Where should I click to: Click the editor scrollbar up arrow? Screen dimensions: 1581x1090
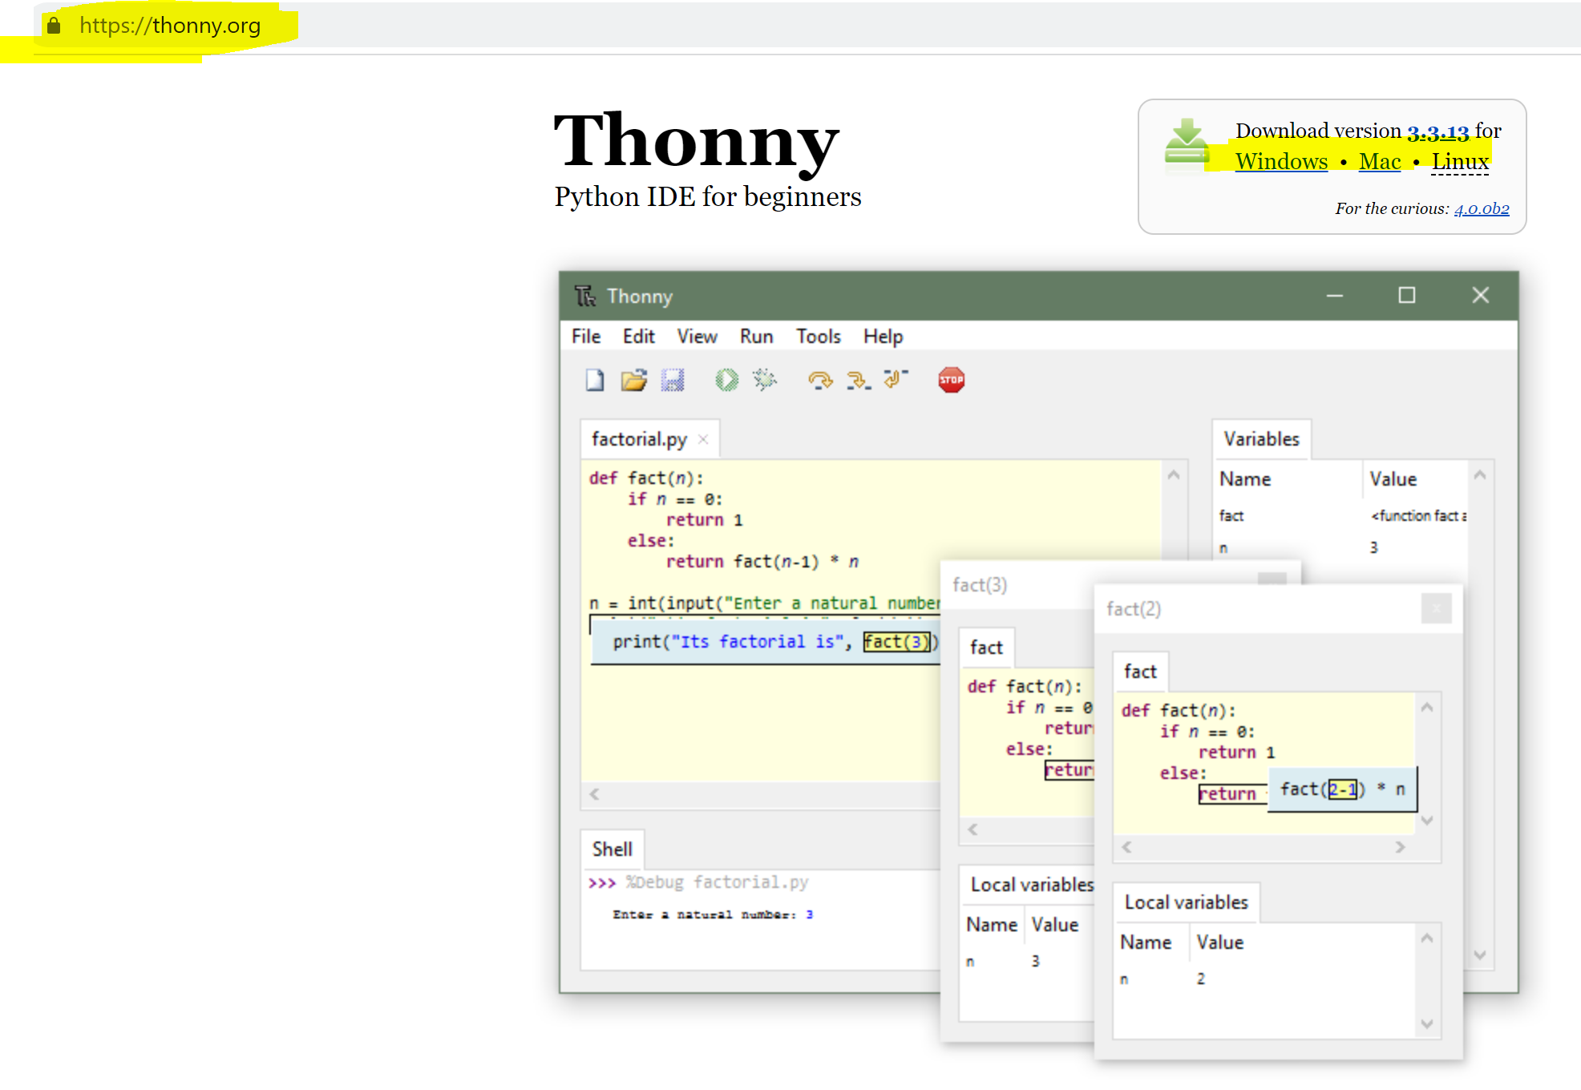[x=1174, y=474]
